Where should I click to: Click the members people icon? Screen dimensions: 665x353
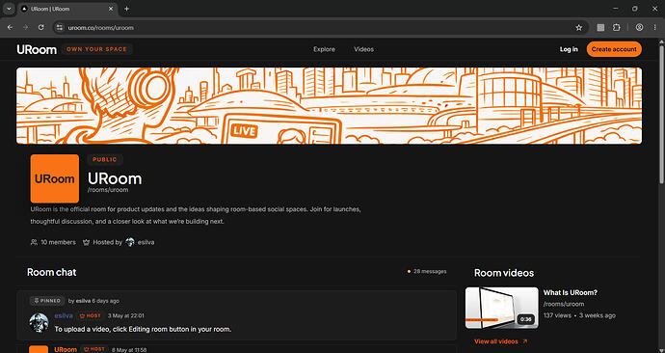click(34, 242)
